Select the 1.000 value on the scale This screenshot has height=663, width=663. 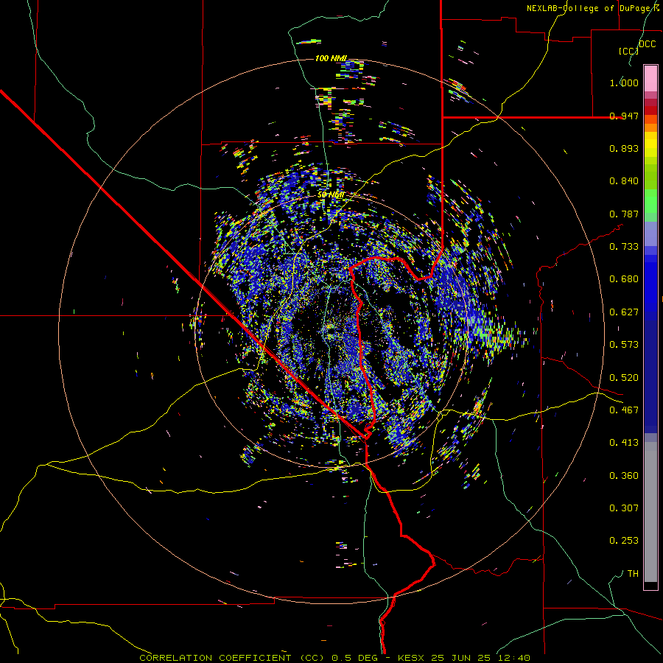click(624, 83)
